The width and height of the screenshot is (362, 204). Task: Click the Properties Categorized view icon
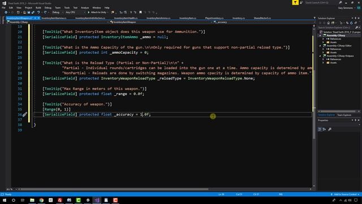coord(320,129)
